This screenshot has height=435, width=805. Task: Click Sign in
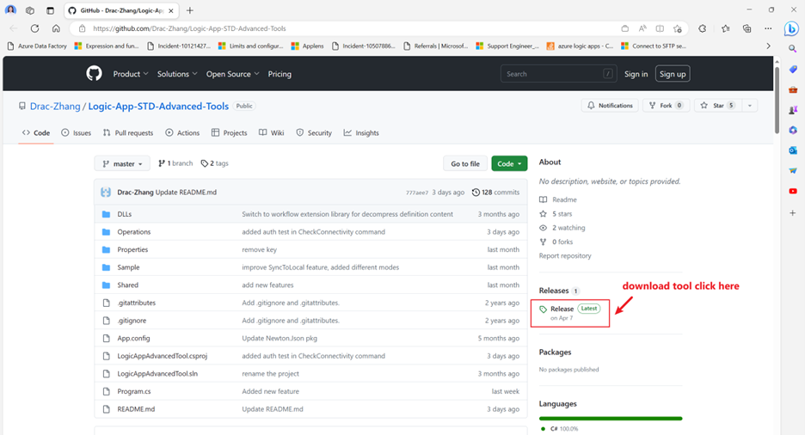point(636,74)
